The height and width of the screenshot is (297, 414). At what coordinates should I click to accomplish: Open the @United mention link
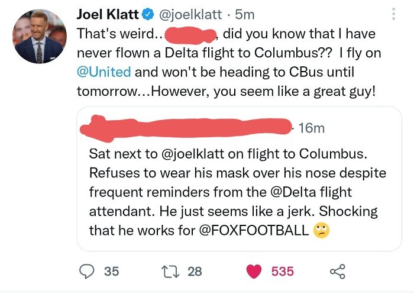click(x=104, y=73)
